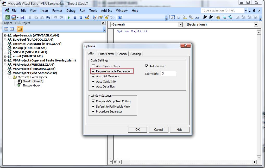This screenshot has height=168, width=265.
Task: Click the Complete Word icon
Action: tap(197, 17)
